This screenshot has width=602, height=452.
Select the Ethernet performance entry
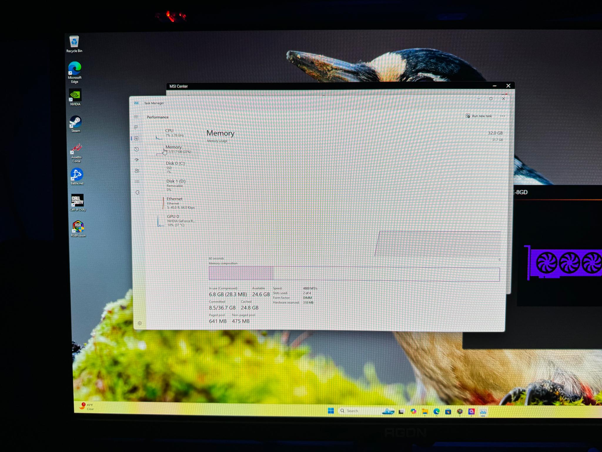click(x=176, y=203)
